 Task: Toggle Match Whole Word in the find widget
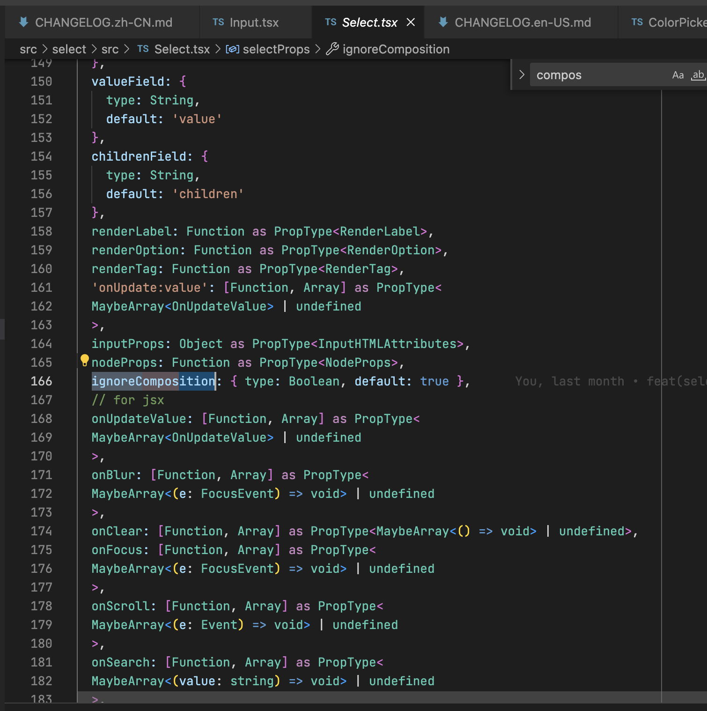pos(698,74)
